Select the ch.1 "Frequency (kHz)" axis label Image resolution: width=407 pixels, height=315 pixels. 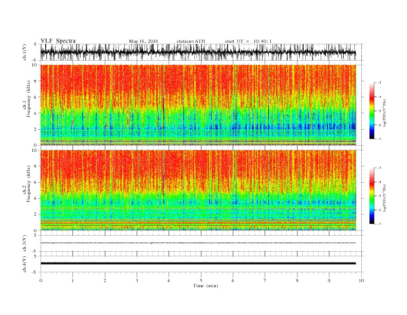28,99
